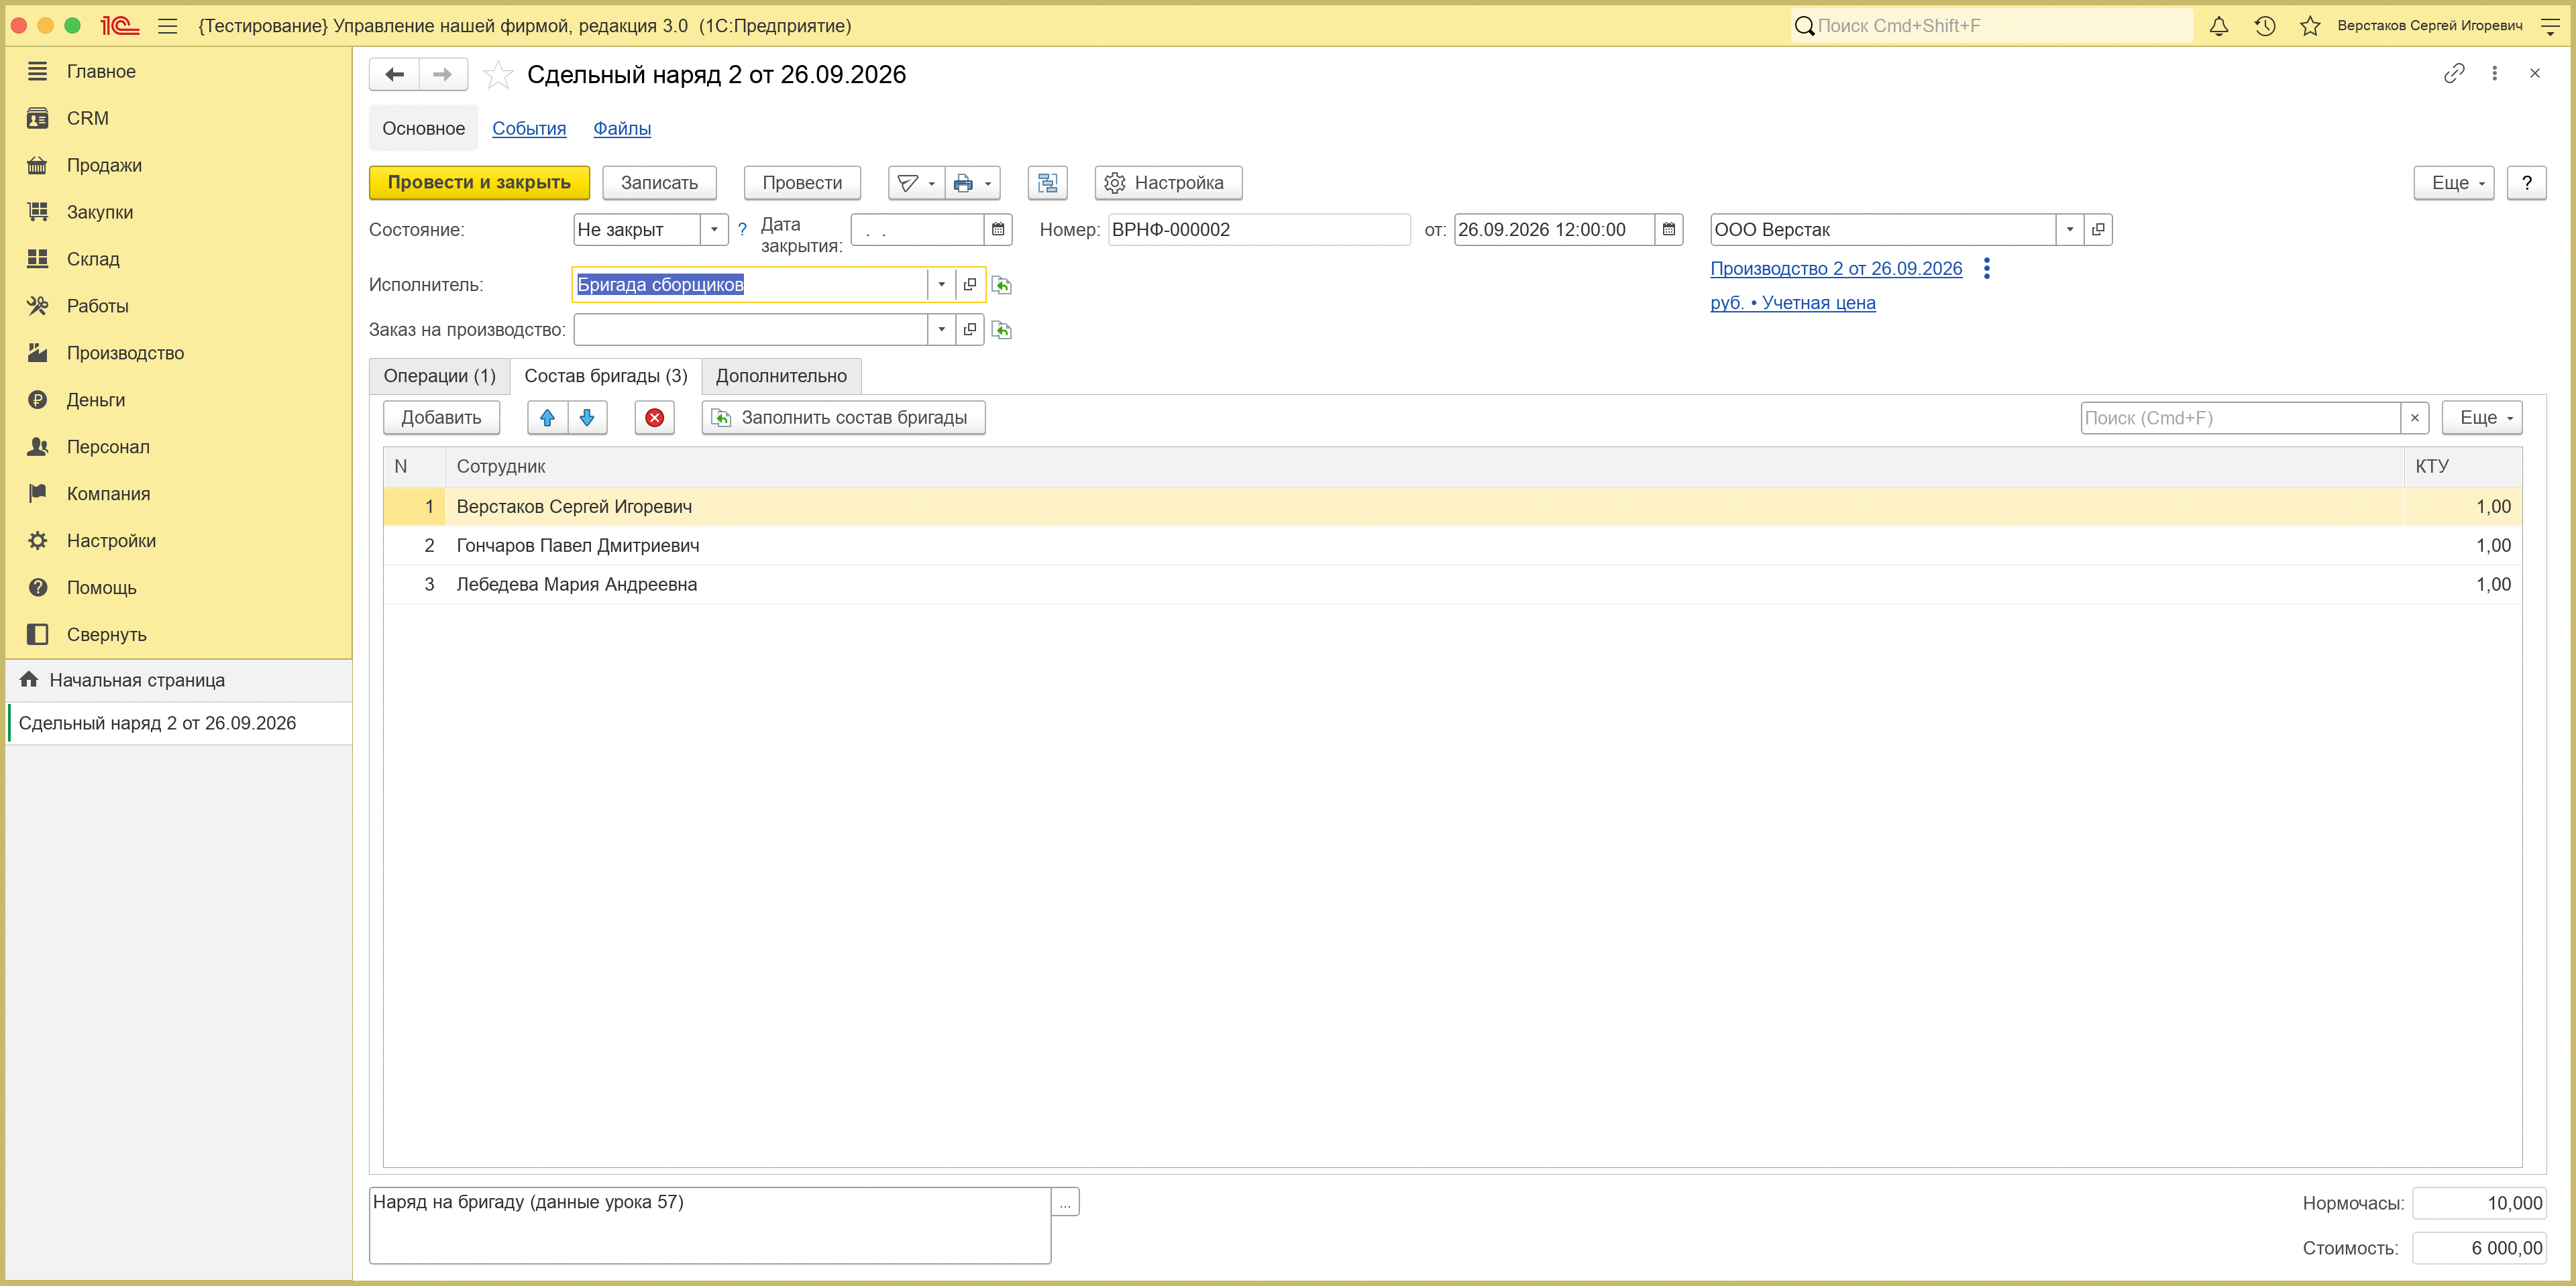2576x1286 pixels.
Task: Move brigade row down with blue arrow
Action: coord(587,418)
